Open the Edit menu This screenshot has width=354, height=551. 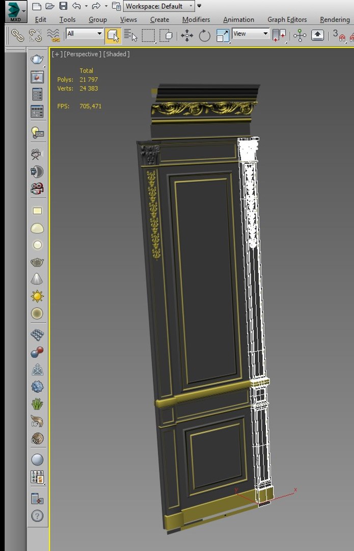[40, 20]
